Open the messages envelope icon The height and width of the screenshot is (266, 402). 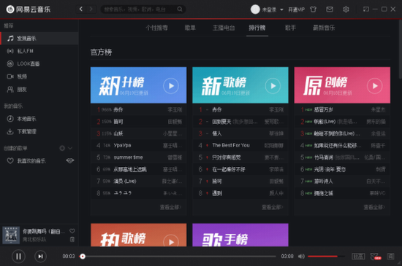point(330,9)
